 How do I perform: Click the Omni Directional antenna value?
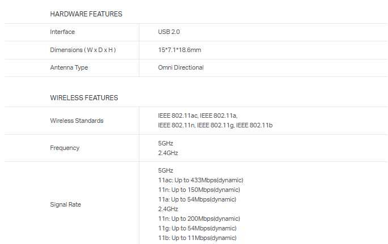[x=181, y=67]
